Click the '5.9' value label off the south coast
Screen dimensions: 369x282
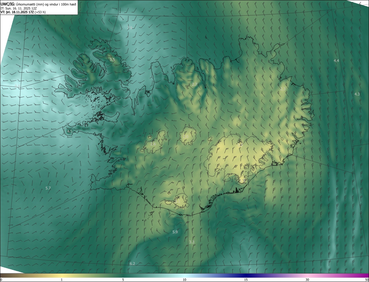point(175,232)
